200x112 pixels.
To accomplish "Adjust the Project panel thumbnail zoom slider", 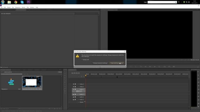I will [x=13, y=109].
